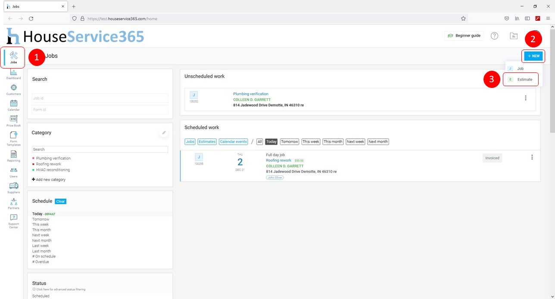The image size is (555, 299).
Task: Click here for advanced status filtering
Action: pos(59,290)
